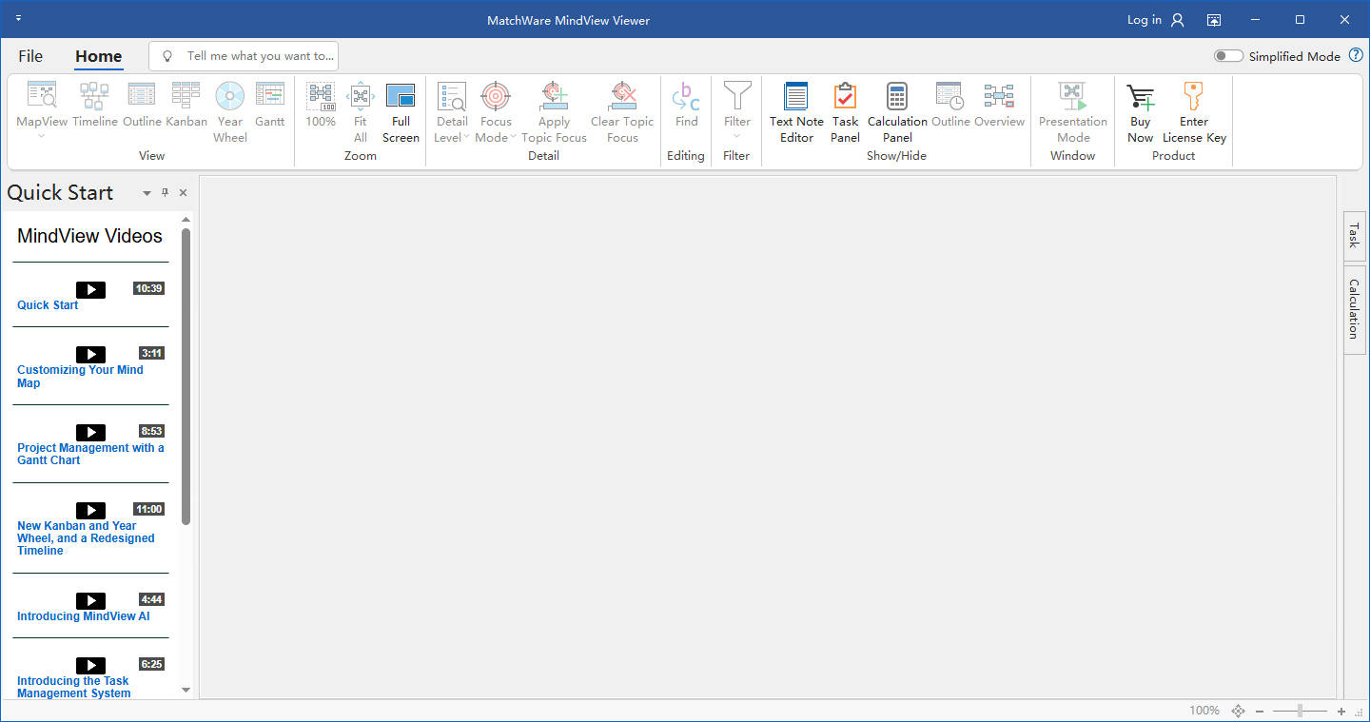Open Detail Level options
This screenshot has width=1370, height=722.
click(452, 112)
